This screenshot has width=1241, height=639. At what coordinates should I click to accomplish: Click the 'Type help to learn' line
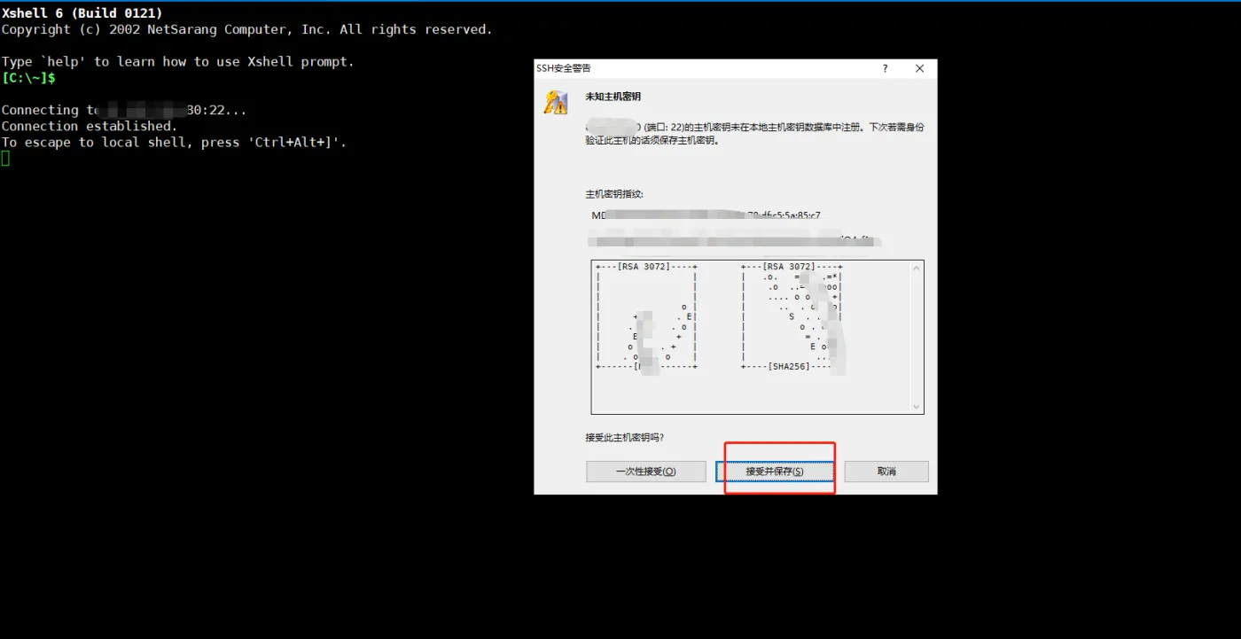[x=177, y=62]
